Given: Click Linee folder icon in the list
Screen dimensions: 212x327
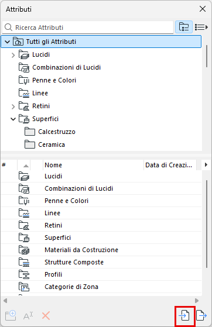Looking at the screenshot, I should [x=24, y=213].
